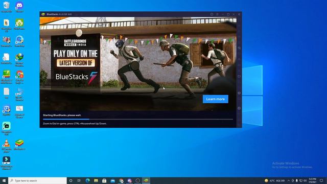This screenshot has width=327, height=184.
Task: Open the BlueStacks help icon in title bar
Action: point(212,14)
